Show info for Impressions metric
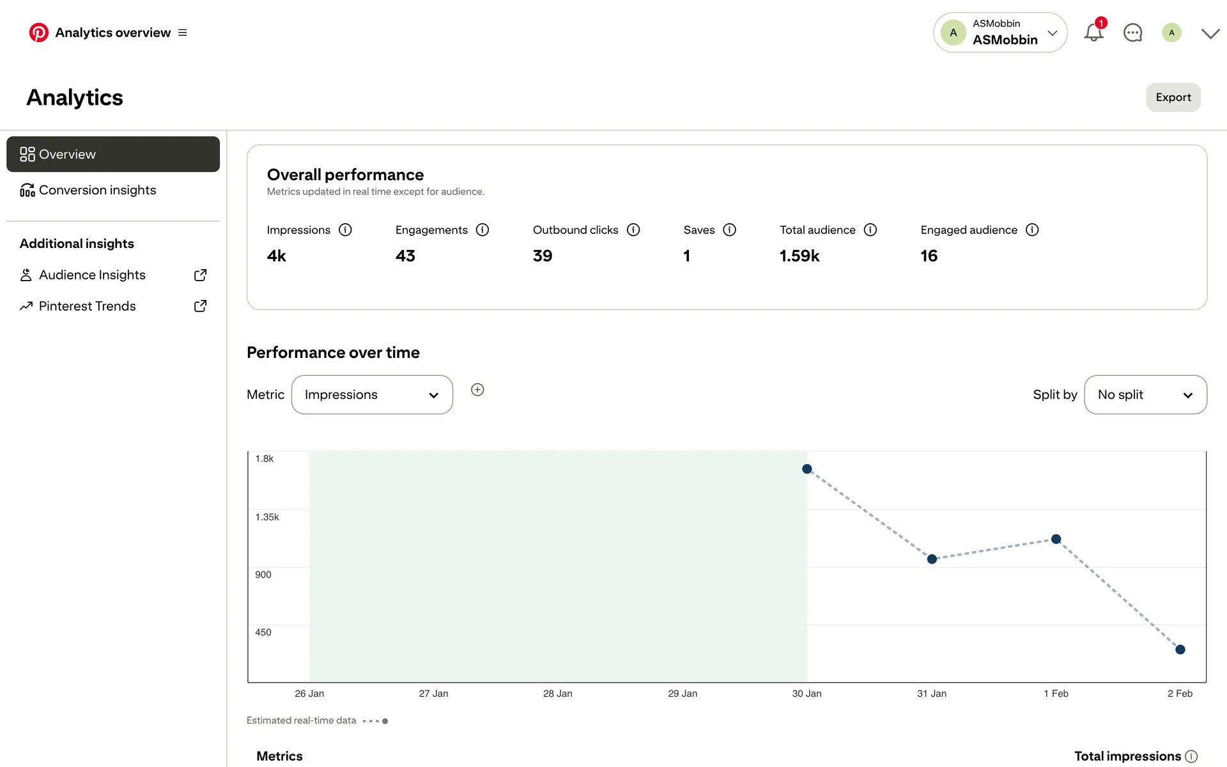Viewport: 1227px width, 767px height. [x=345, y=230]
